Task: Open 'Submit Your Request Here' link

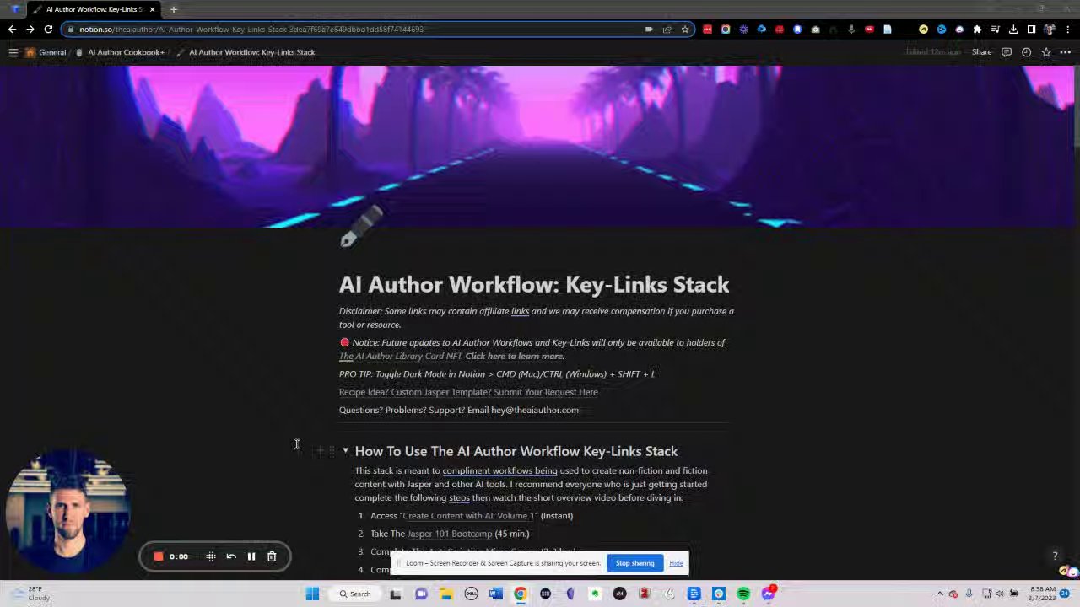Action: pos(546,392)
